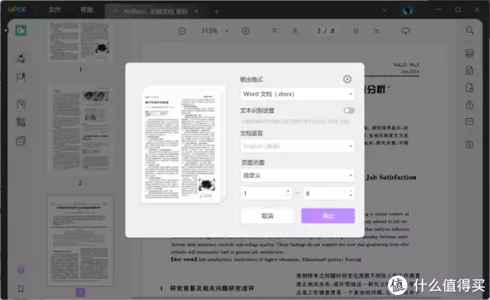Select page 2 thumbnail in the panel

click(80, 129)
